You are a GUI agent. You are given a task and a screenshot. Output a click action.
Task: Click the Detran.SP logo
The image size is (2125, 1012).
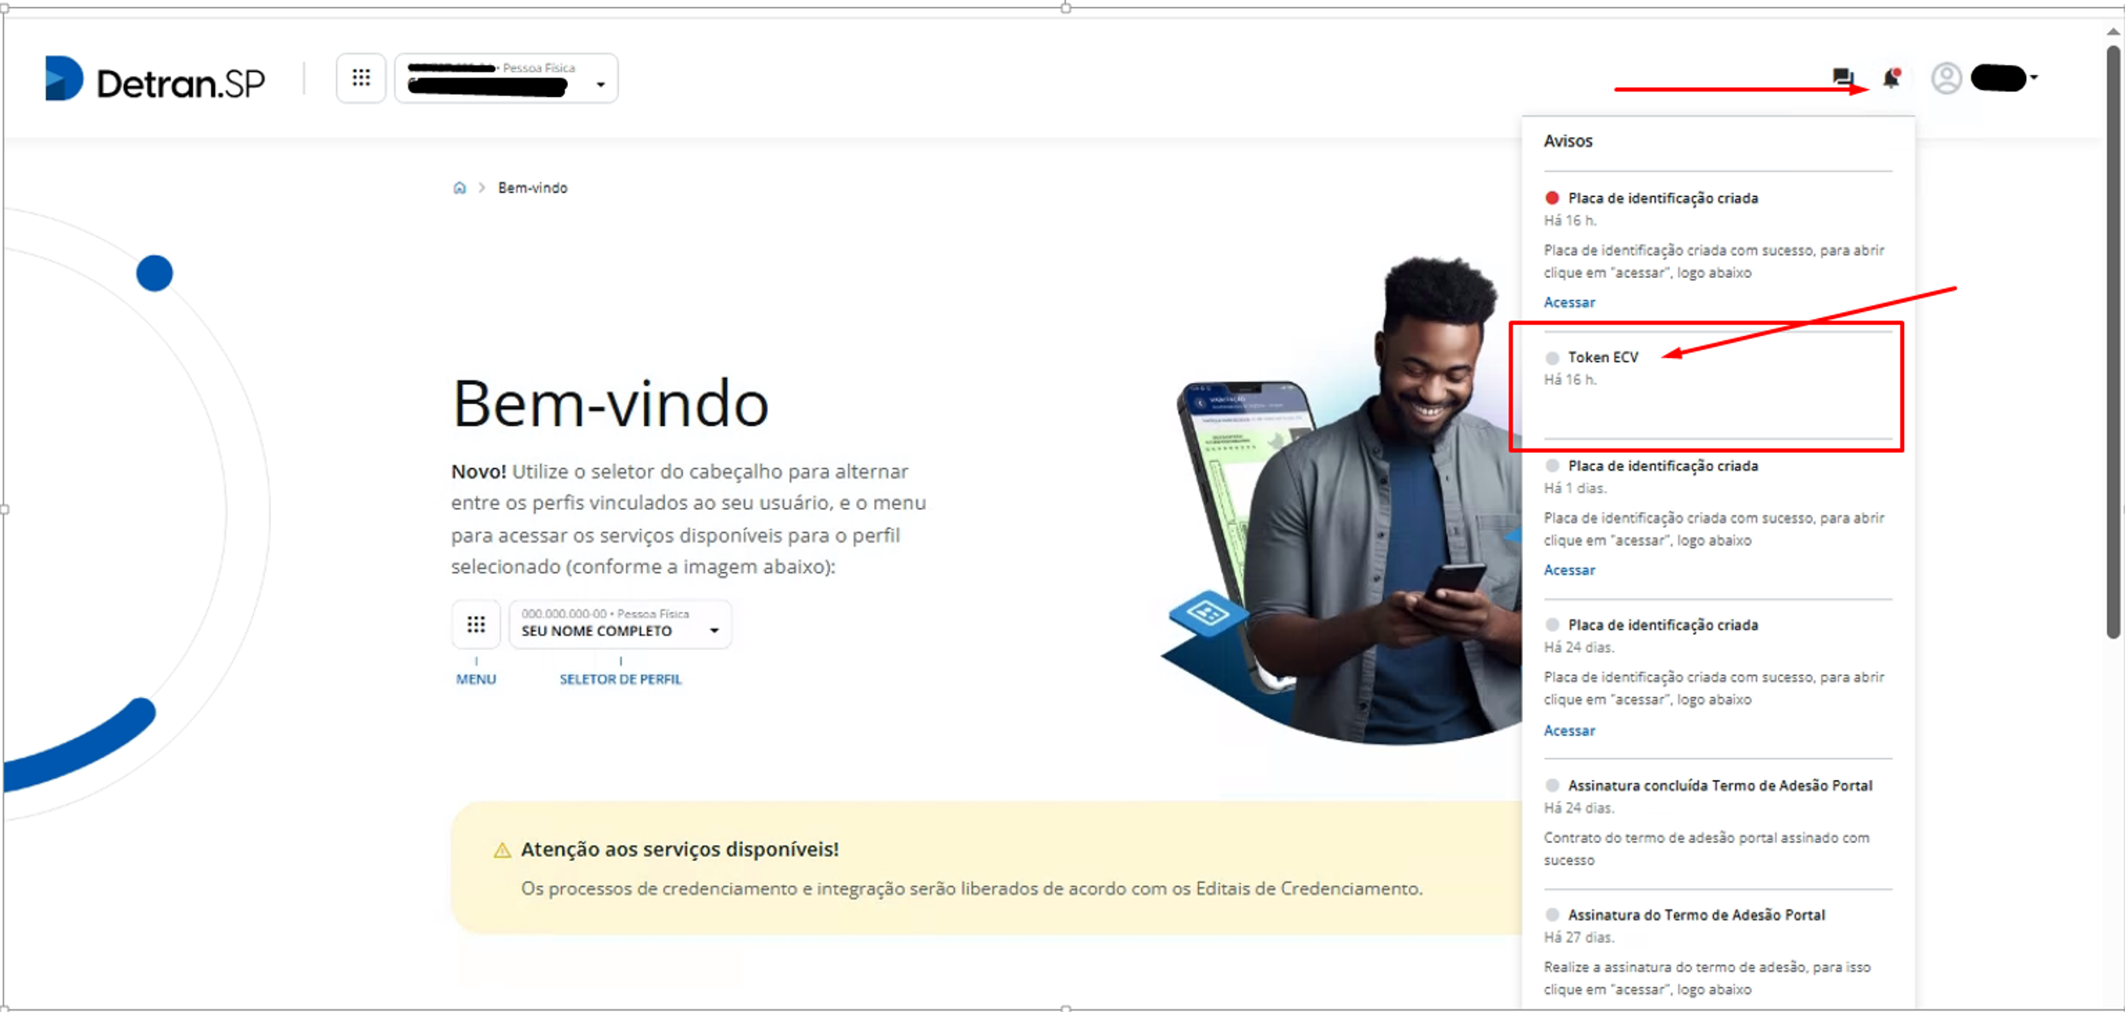pyautogui.click(x=154, y=79)
